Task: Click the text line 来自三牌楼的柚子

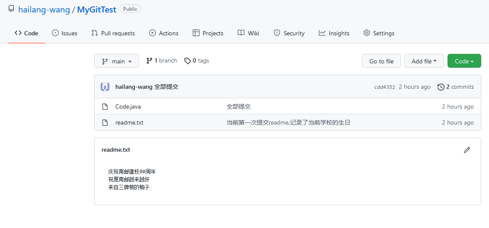Action: pos(129,187)
